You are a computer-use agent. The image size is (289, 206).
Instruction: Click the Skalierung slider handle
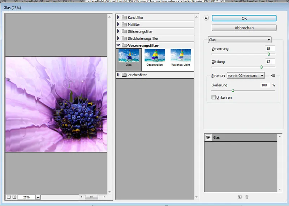click(233, 90)
